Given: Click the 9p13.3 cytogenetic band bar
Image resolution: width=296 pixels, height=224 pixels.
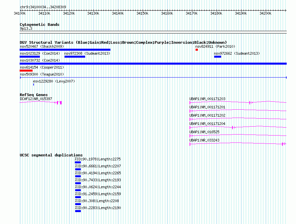Looking at the screenshot, I should 153,32.
